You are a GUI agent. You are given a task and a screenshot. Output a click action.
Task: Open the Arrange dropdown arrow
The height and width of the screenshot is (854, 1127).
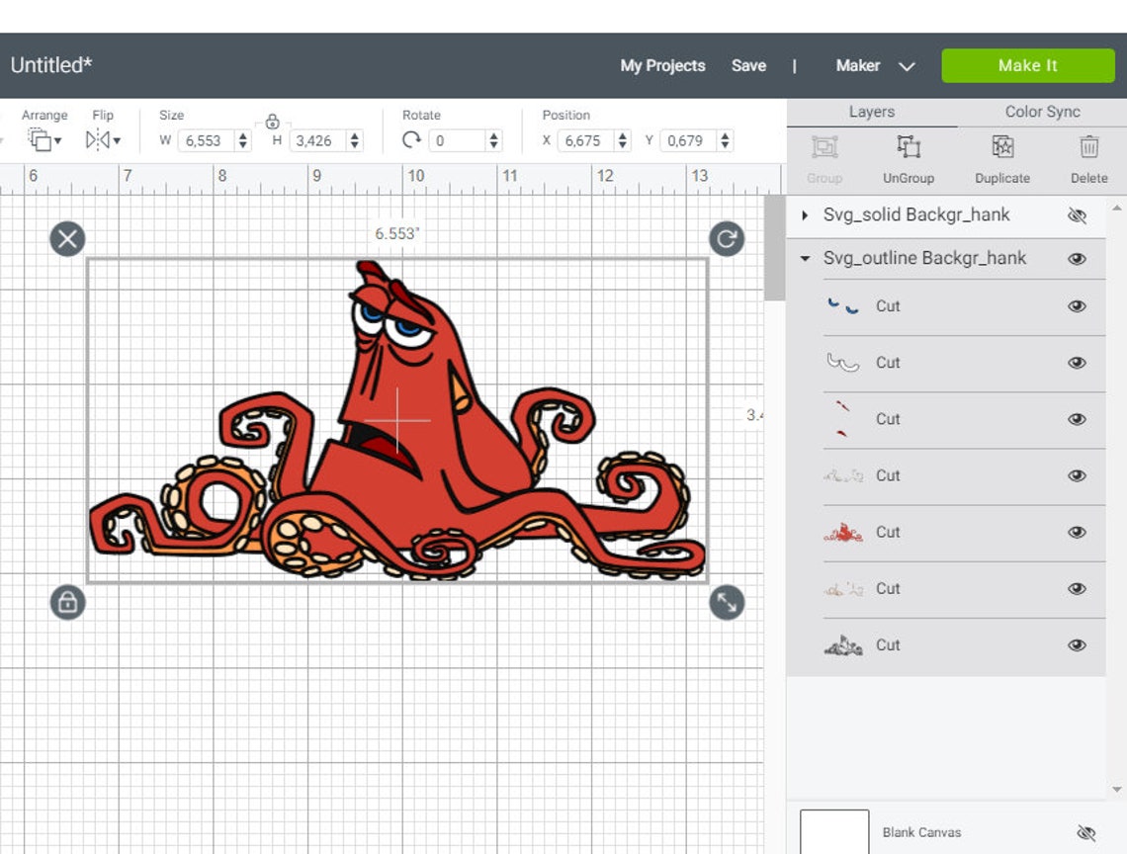click(58, 141)
